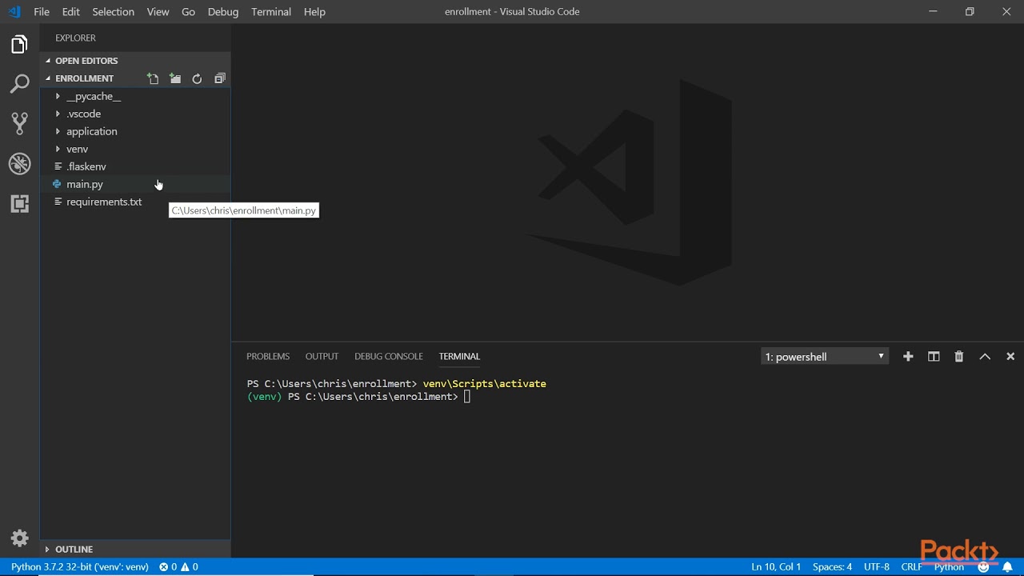Collapse the ENROLLMENT section
This screenshot has height=576, width=1024.
(84, 78)
